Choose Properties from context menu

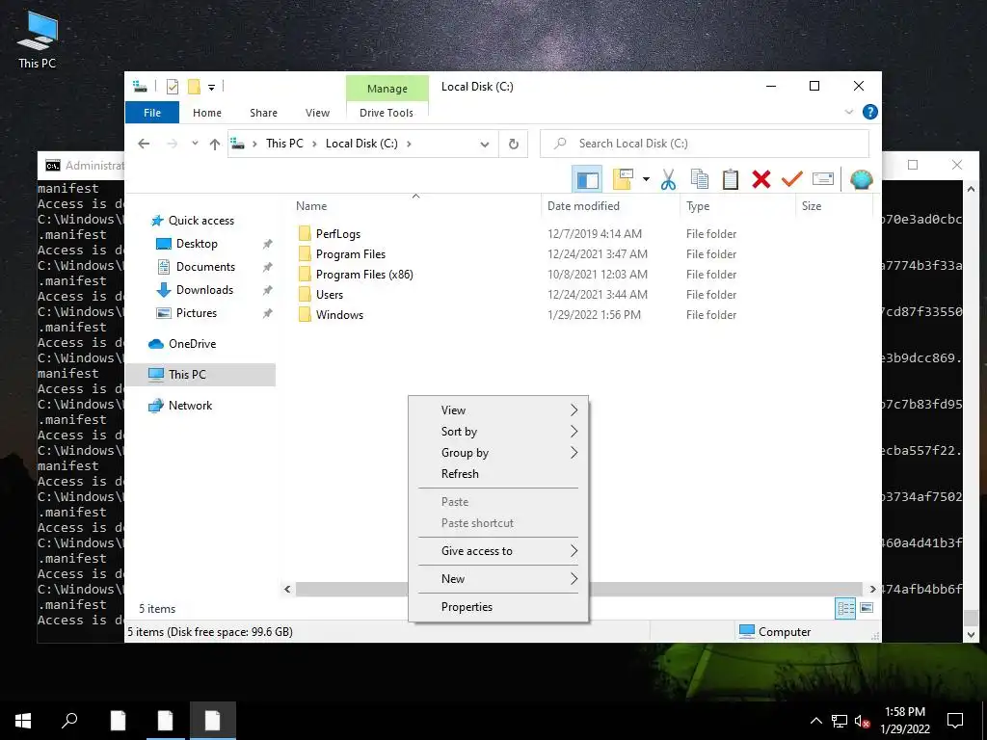498,607
